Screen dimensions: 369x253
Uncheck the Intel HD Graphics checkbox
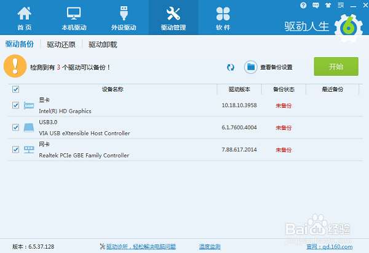pos(16,105)
